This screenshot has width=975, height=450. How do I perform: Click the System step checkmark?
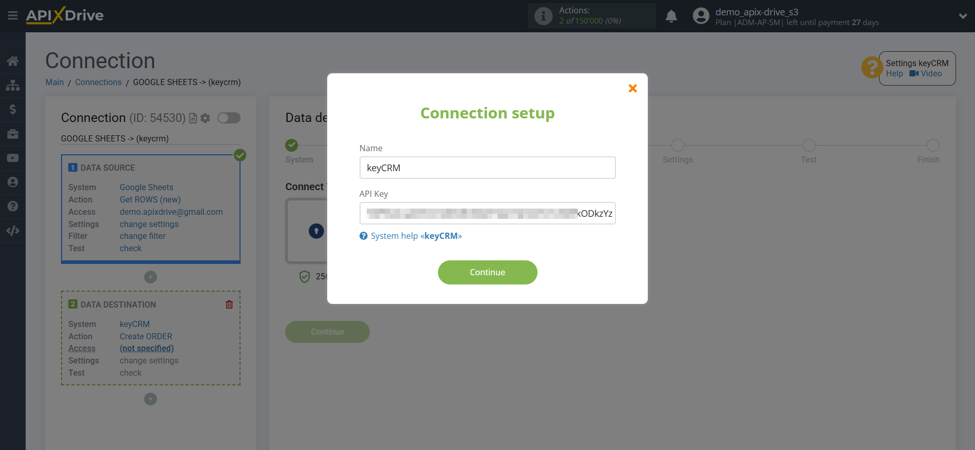[292, 145]
